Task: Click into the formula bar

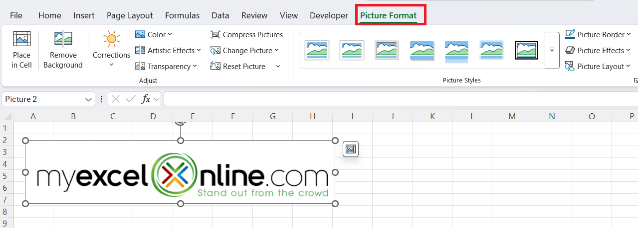Action: (x=401, y=99)
